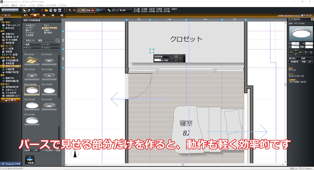Screen dimensions: 314x170
Task: Click the データセンター button
Action: pyautogui.click(x=307, y=15)
